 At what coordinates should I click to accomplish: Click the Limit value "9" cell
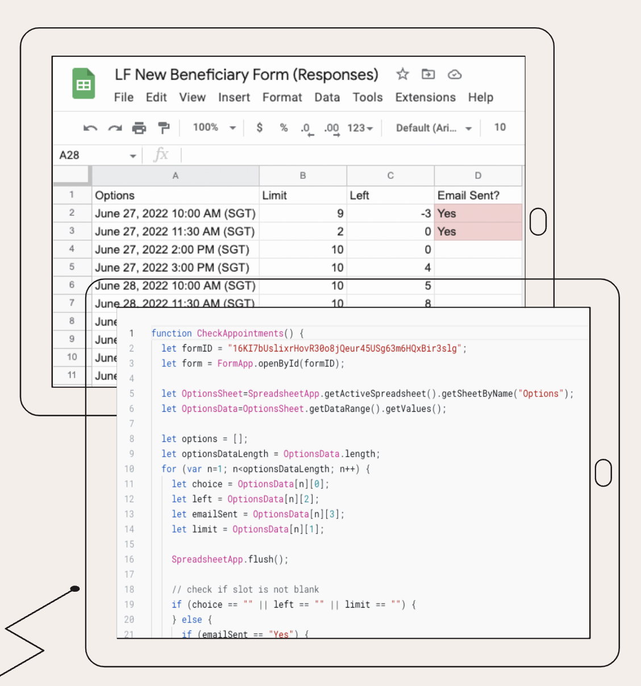[303, 214]
